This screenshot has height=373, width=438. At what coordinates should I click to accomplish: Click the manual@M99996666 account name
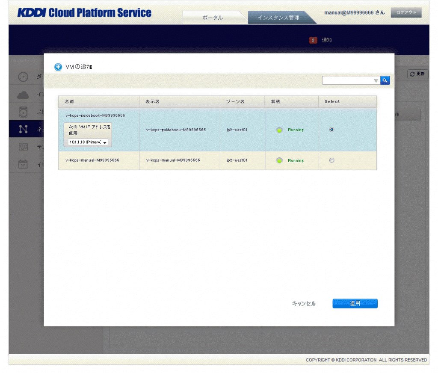coord(349,12)
